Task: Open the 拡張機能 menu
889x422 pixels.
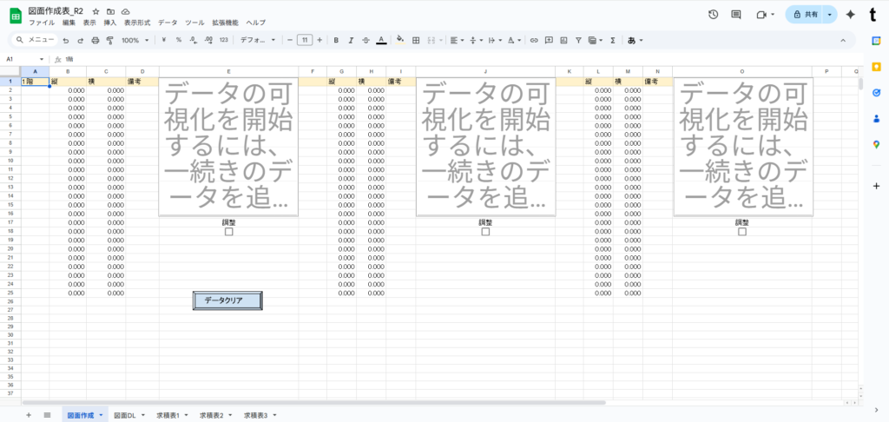Action: (x=225, y=23)
